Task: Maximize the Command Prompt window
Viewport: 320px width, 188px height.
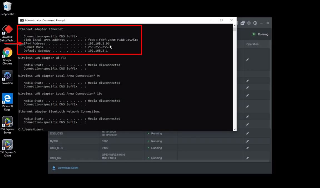Action: [x=221, y=20]
